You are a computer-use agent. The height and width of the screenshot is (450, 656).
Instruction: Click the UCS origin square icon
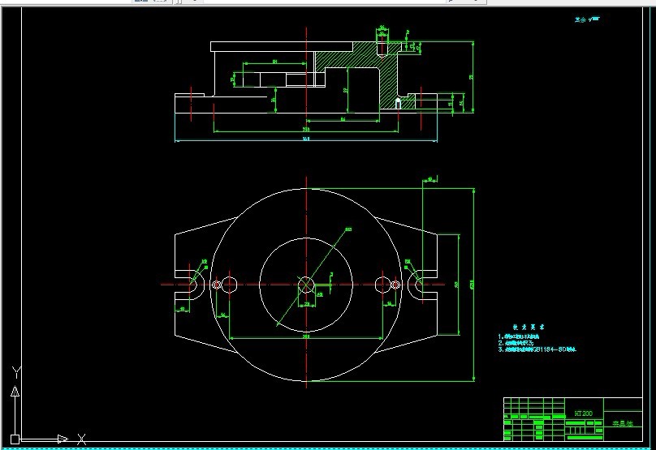15,439
